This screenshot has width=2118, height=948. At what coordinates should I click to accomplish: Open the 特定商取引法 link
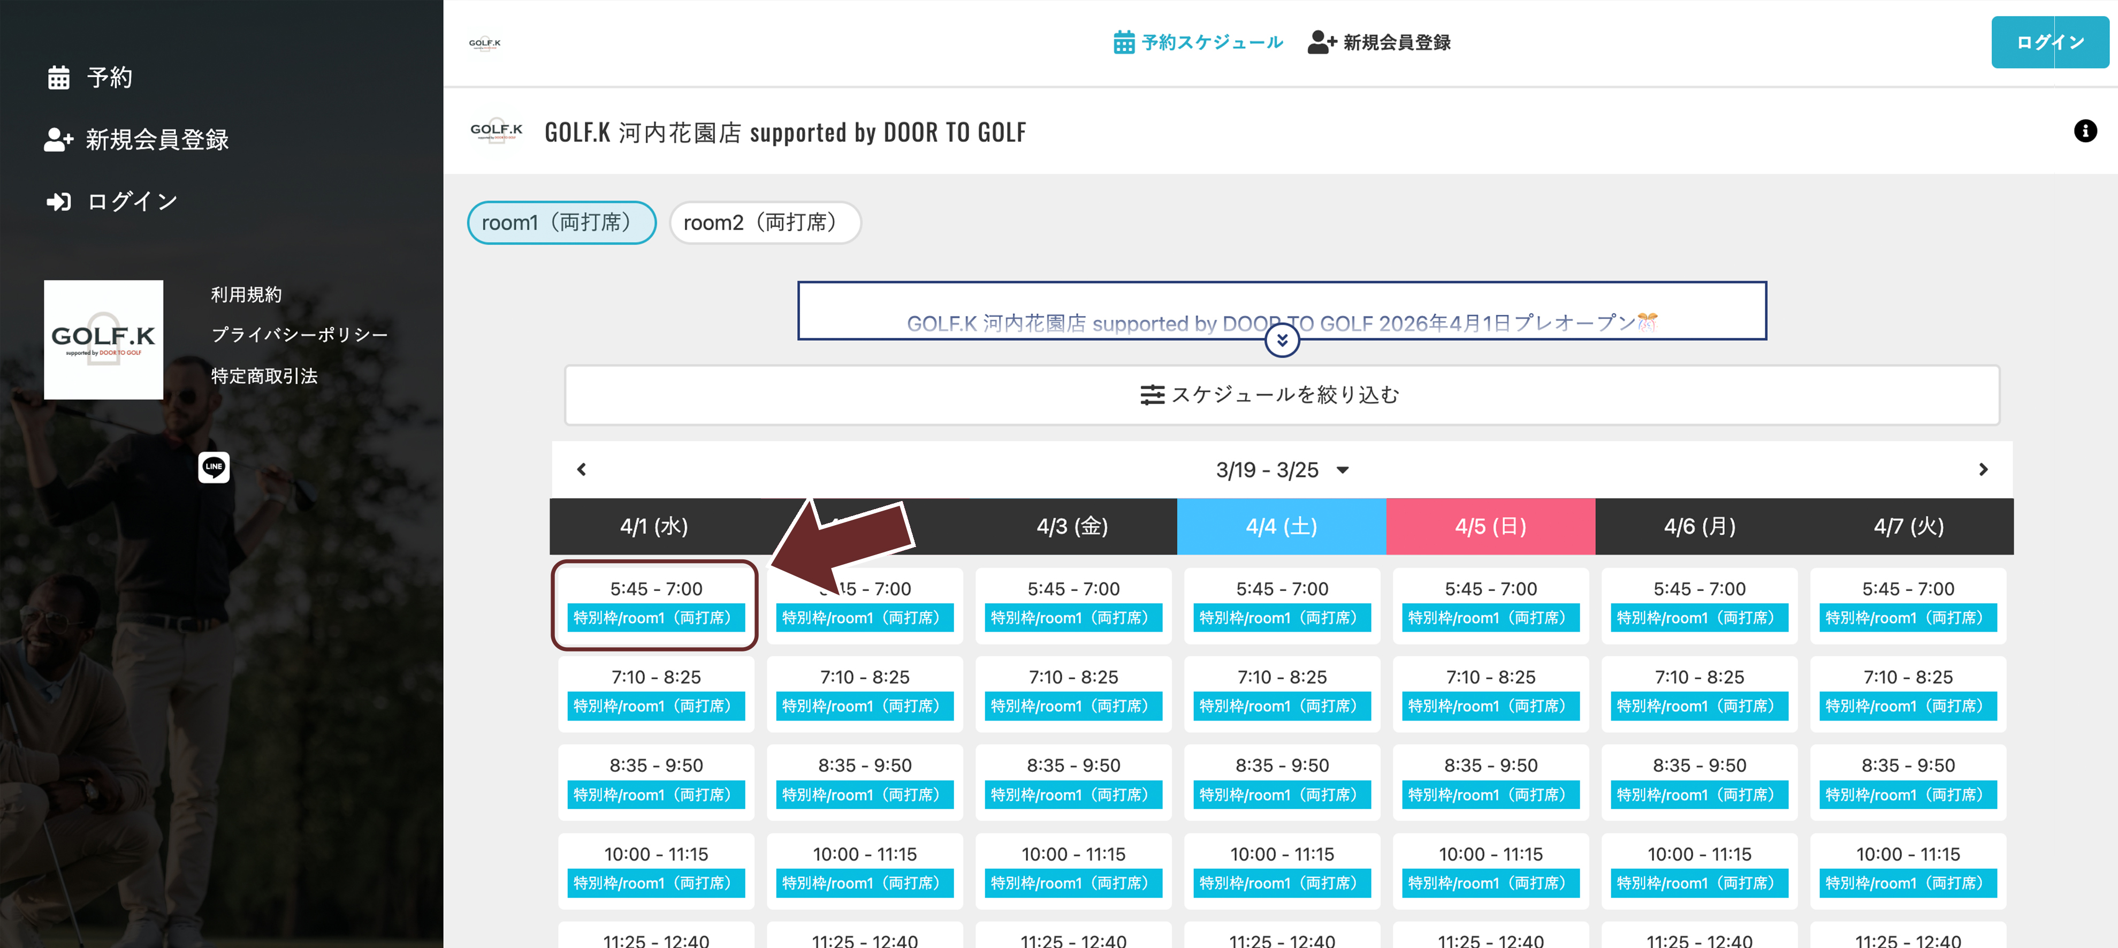click(x=264, y=376)
